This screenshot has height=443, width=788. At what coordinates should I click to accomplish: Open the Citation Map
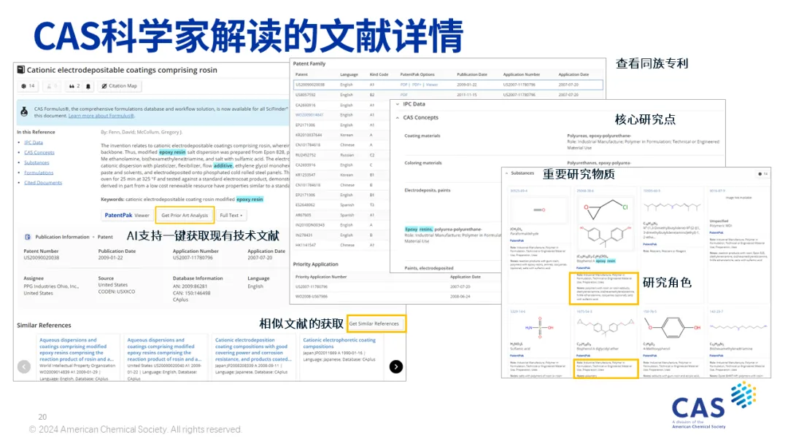point(120,86)
